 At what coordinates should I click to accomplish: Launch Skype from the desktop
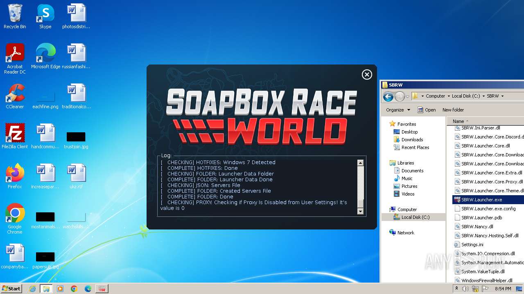click(x=45, y=17)
